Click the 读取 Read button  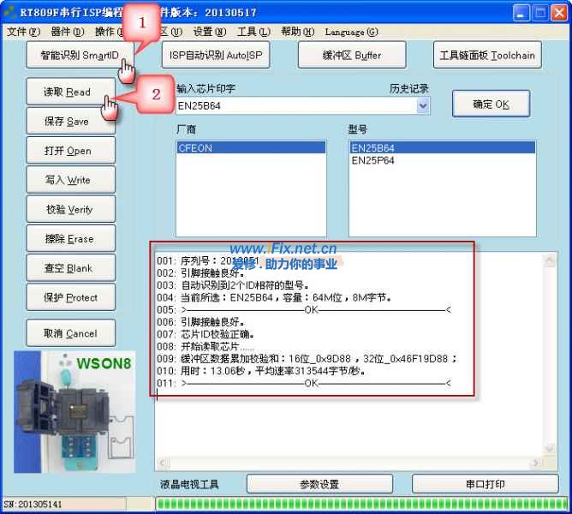click(x=71, y=92)
